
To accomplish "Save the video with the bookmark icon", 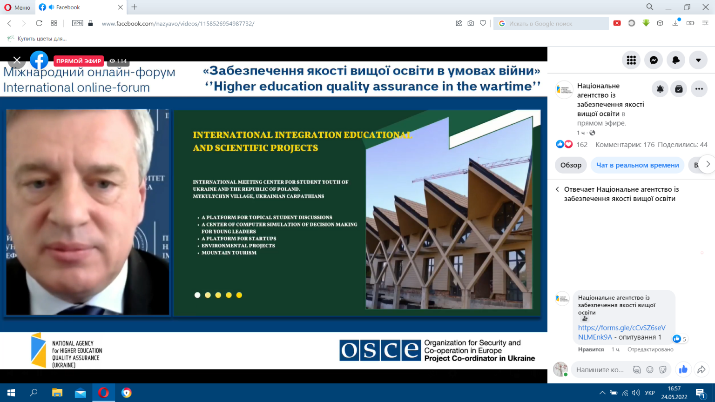I will (x=679, y=89).
